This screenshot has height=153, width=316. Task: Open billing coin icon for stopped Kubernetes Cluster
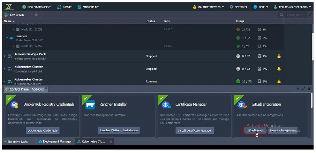(x=279, y=69)
